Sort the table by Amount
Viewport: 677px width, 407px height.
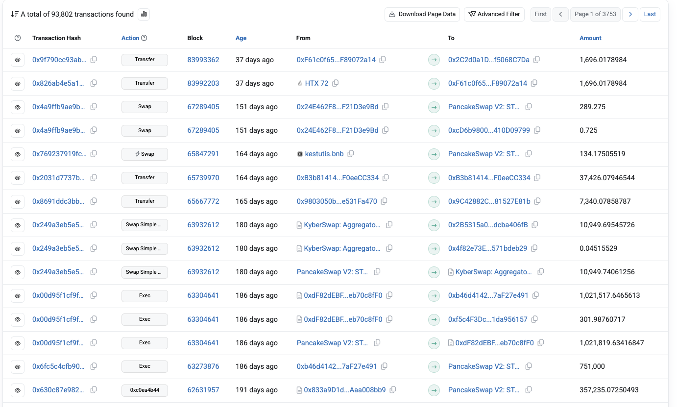590,38
